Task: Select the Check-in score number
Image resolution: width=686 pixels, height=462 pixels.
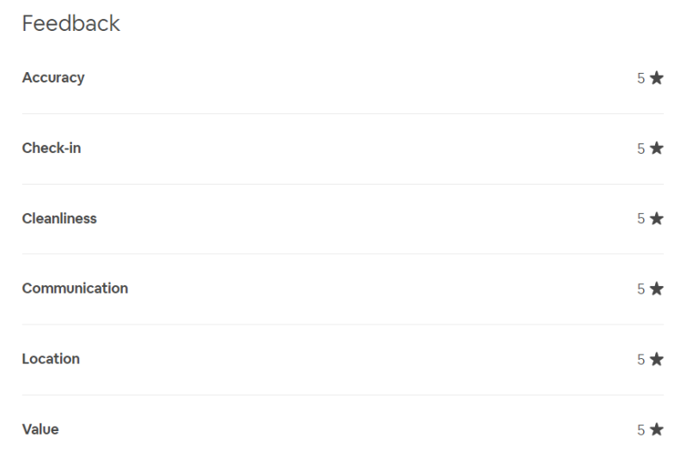Action: (x=640, y=149)
